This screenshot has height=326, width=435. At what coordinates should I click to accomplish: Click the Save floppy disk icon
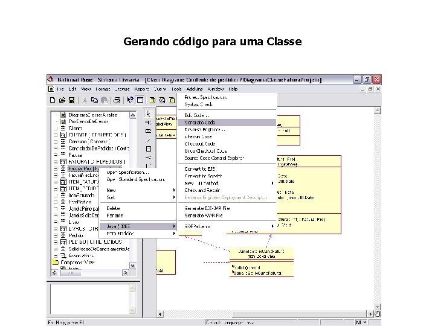(x=71, y=100)
